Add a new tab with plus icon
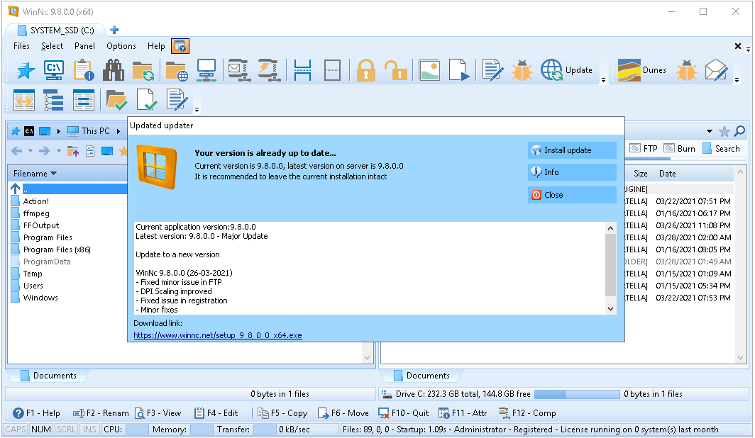Image resolution: width=755 pixels, height=438 pixels. pyautogui.click(x=114, y=30)
